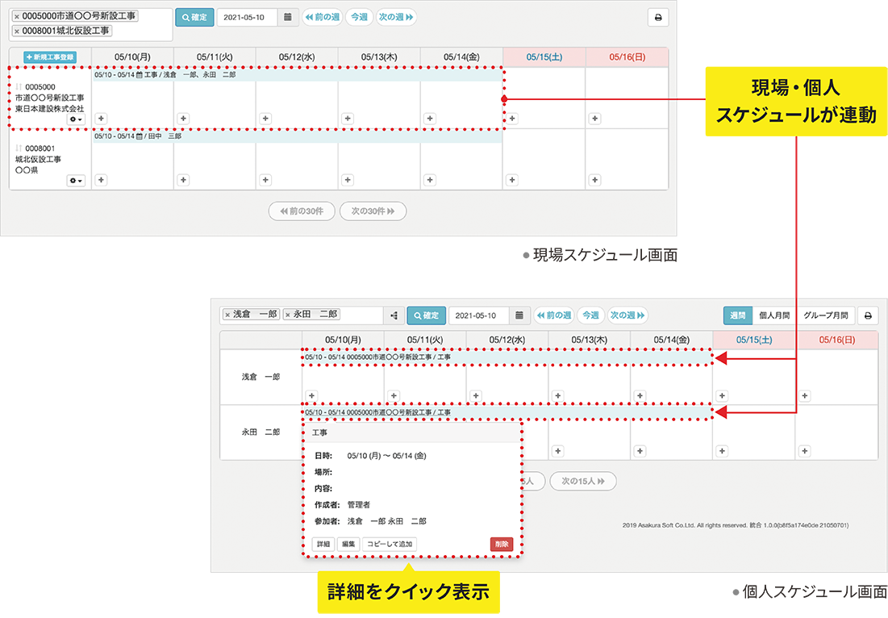Click 前の30件 pagination button
Screen dimensions: 888x618
pyautogui.click(x=302, y=211)
